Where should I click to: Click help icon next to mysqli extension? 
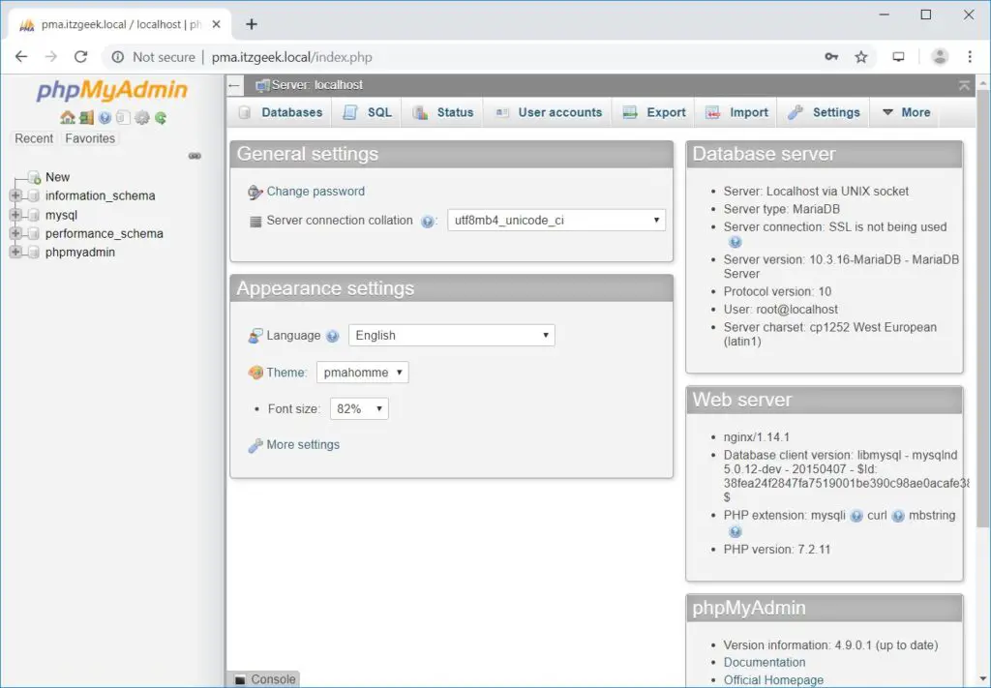click(856, 516)
